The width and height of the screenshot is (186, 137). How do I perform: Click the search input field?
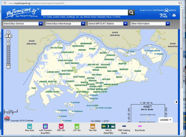point(85,12)
